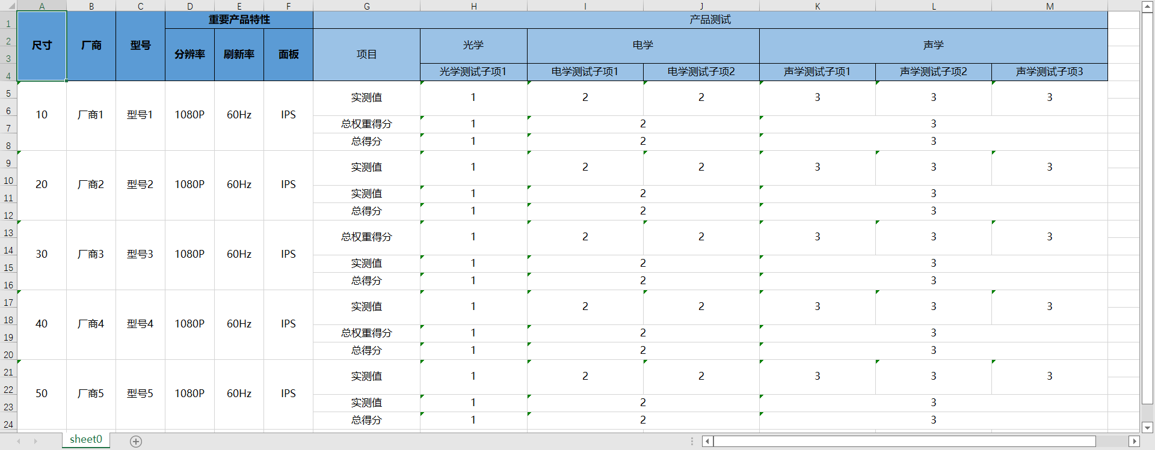Select the 光学测试子项1 cell
The width and height of the screenshot is (1155, 450).
(x=473, y=72)
